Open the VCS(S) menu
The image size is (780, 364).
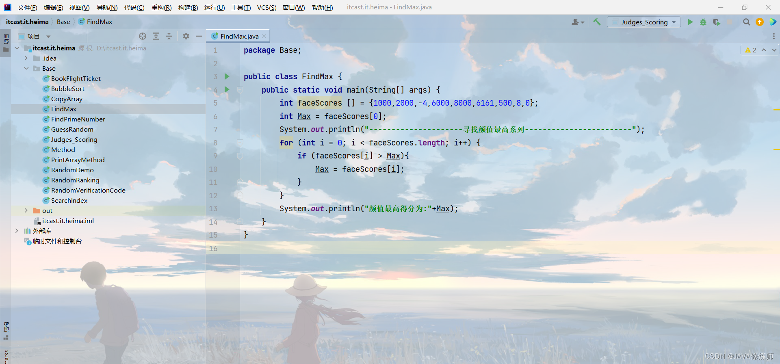pyautogui.click(x=266, y=7)
